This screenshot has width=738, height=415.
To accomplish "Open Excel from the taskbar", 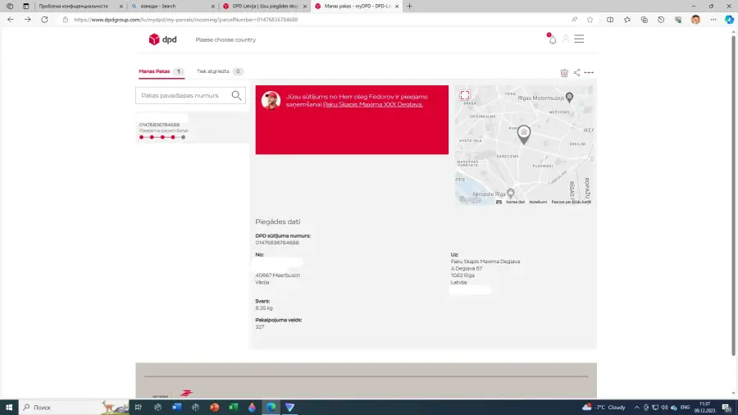I will coord(233,407).
